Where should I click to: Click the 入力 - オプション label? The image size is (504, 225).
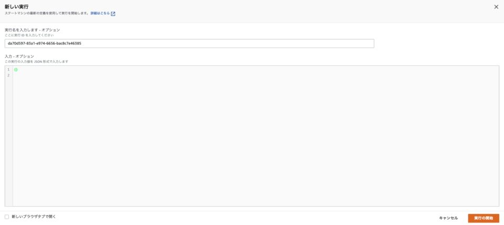click(19, 56)
